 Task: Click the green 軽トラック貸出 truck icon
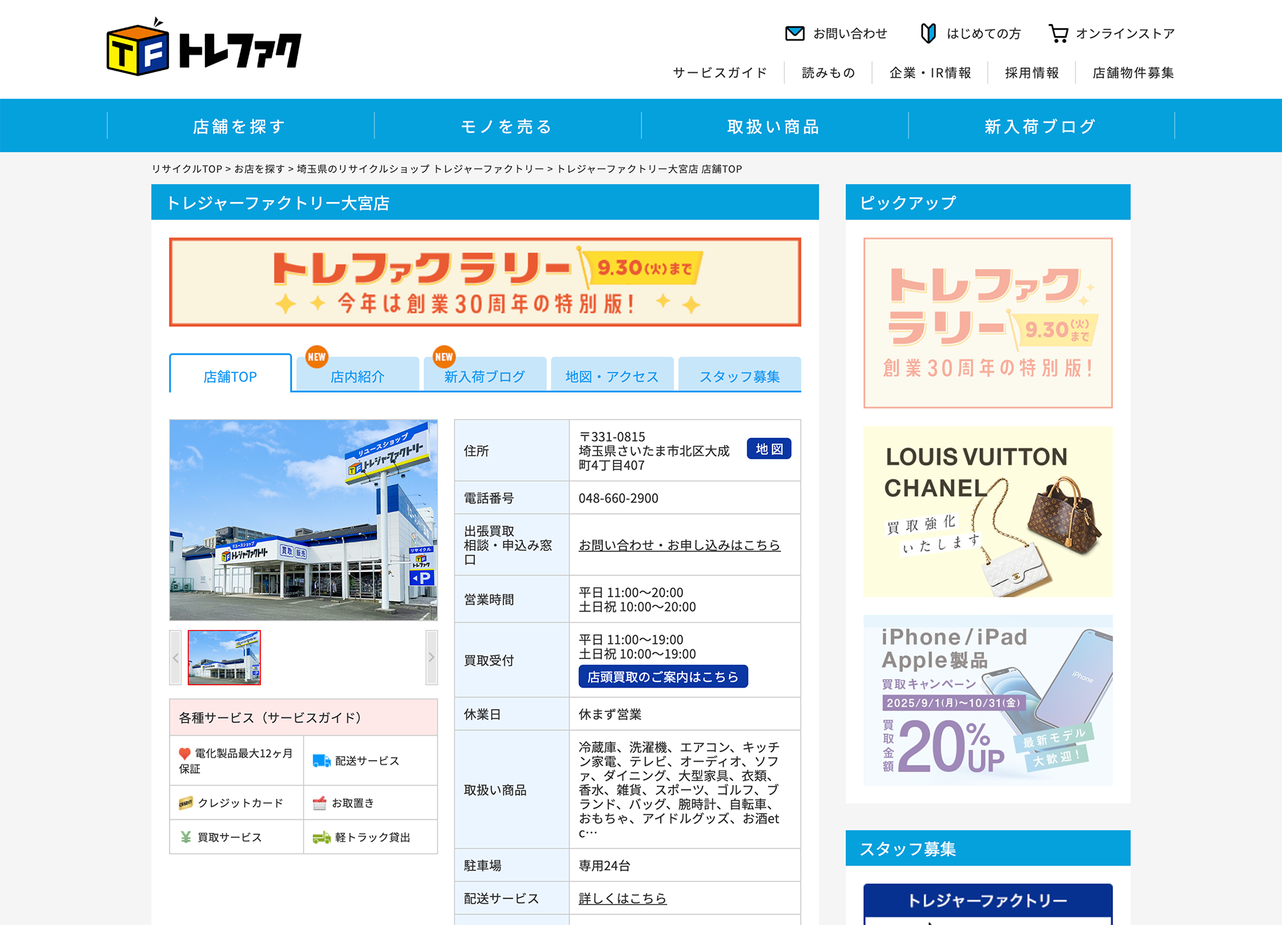click(x=321, y=838)
